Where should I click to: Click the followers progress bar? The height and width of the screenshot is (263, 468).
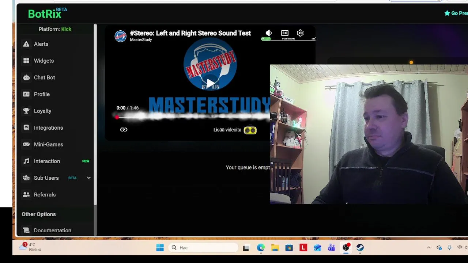pyautogui.click(x=288, y=39)
